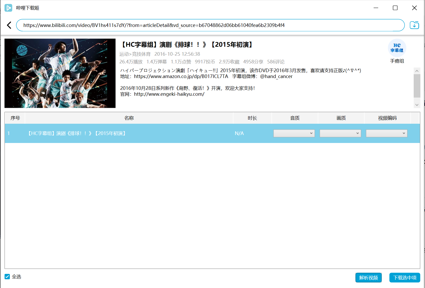Click the description scrollbar thumb
The height and width of the screenshot is (288, 425).
(417, 86)
